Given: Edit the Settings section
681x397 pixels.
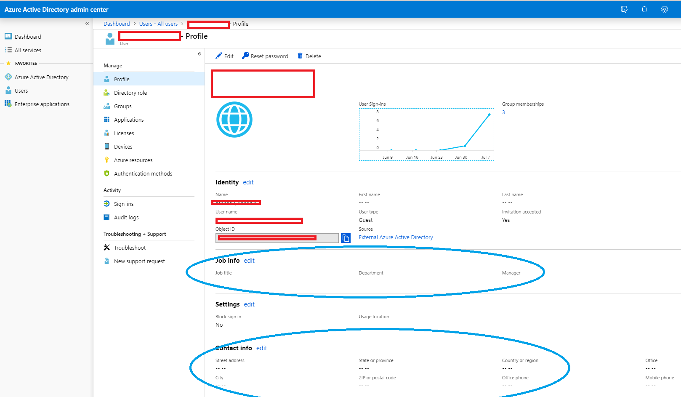Looking at the screenshot, I should (249, 304).
